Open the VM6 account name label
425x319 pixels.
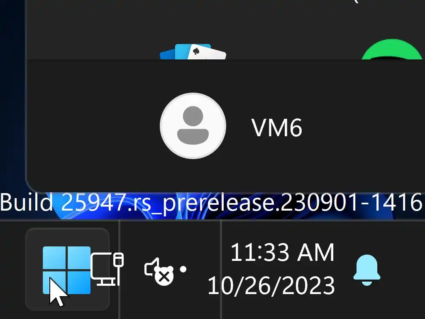pyautogui.click(x=276, y=128)
